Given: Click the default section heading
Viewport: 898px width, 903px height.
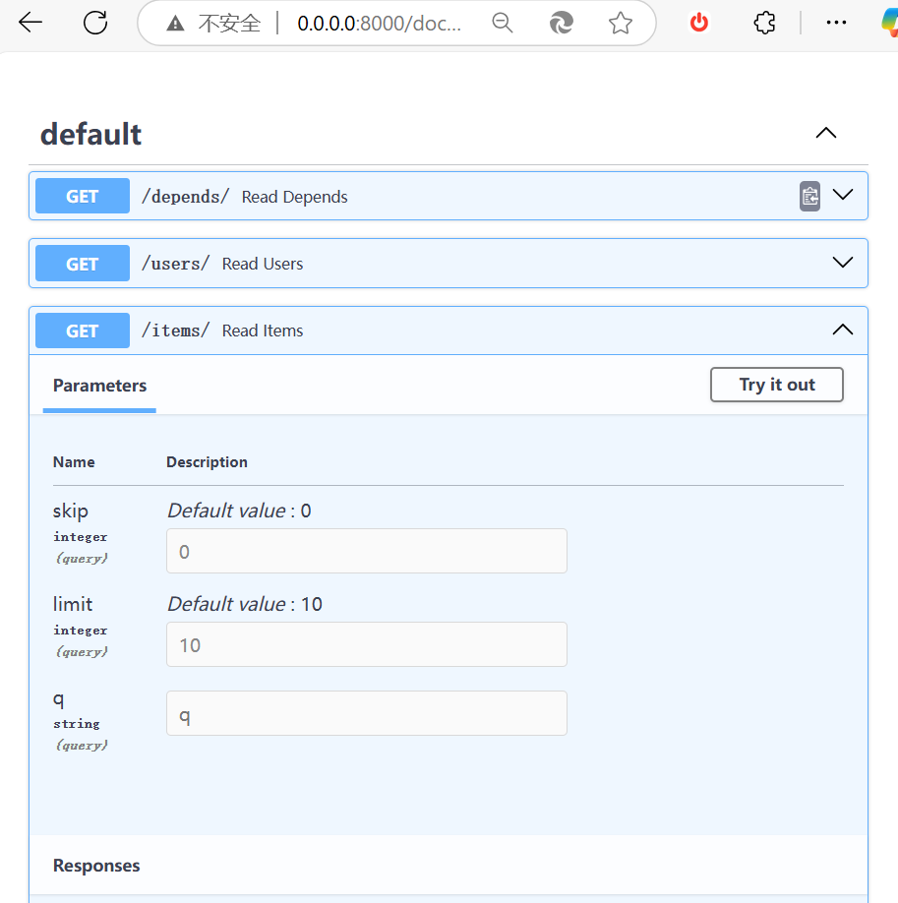Looking at the screenshot, I should [x=91, y=134].
